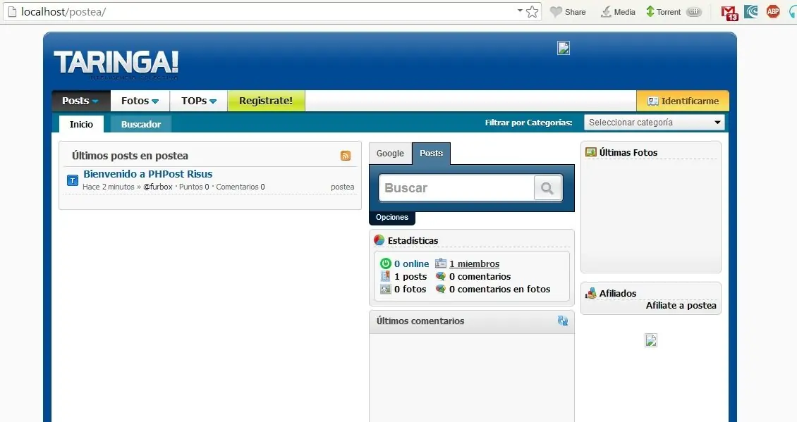Click the broken image below Afiliados
The image size is (797, 422).
pyautogui.click(x=651, y=340)
